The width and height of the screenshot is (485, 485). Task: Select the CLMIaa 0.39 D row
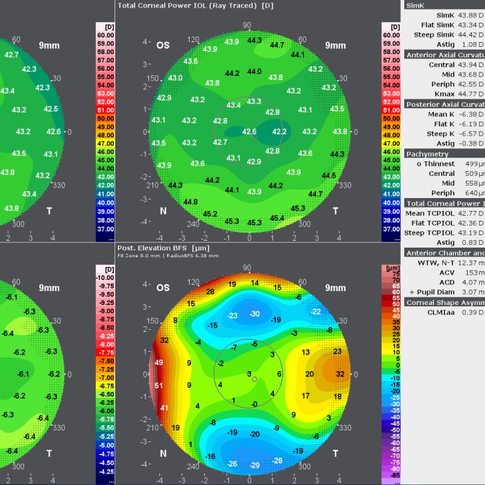[455, 312]
